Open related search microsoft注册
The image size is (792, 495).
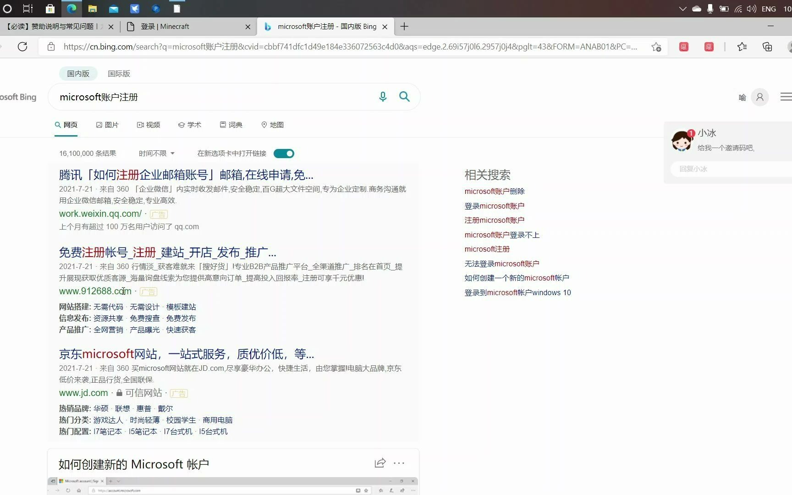click(x=487, y=249)
